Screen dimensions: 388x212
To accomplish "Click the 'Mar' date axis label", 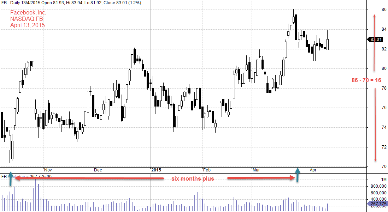I will [x=256, y=170].
